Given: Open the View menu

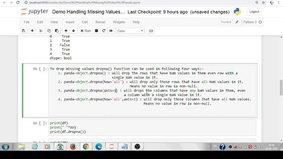Looking at the screenshot, I should (54, 22).
